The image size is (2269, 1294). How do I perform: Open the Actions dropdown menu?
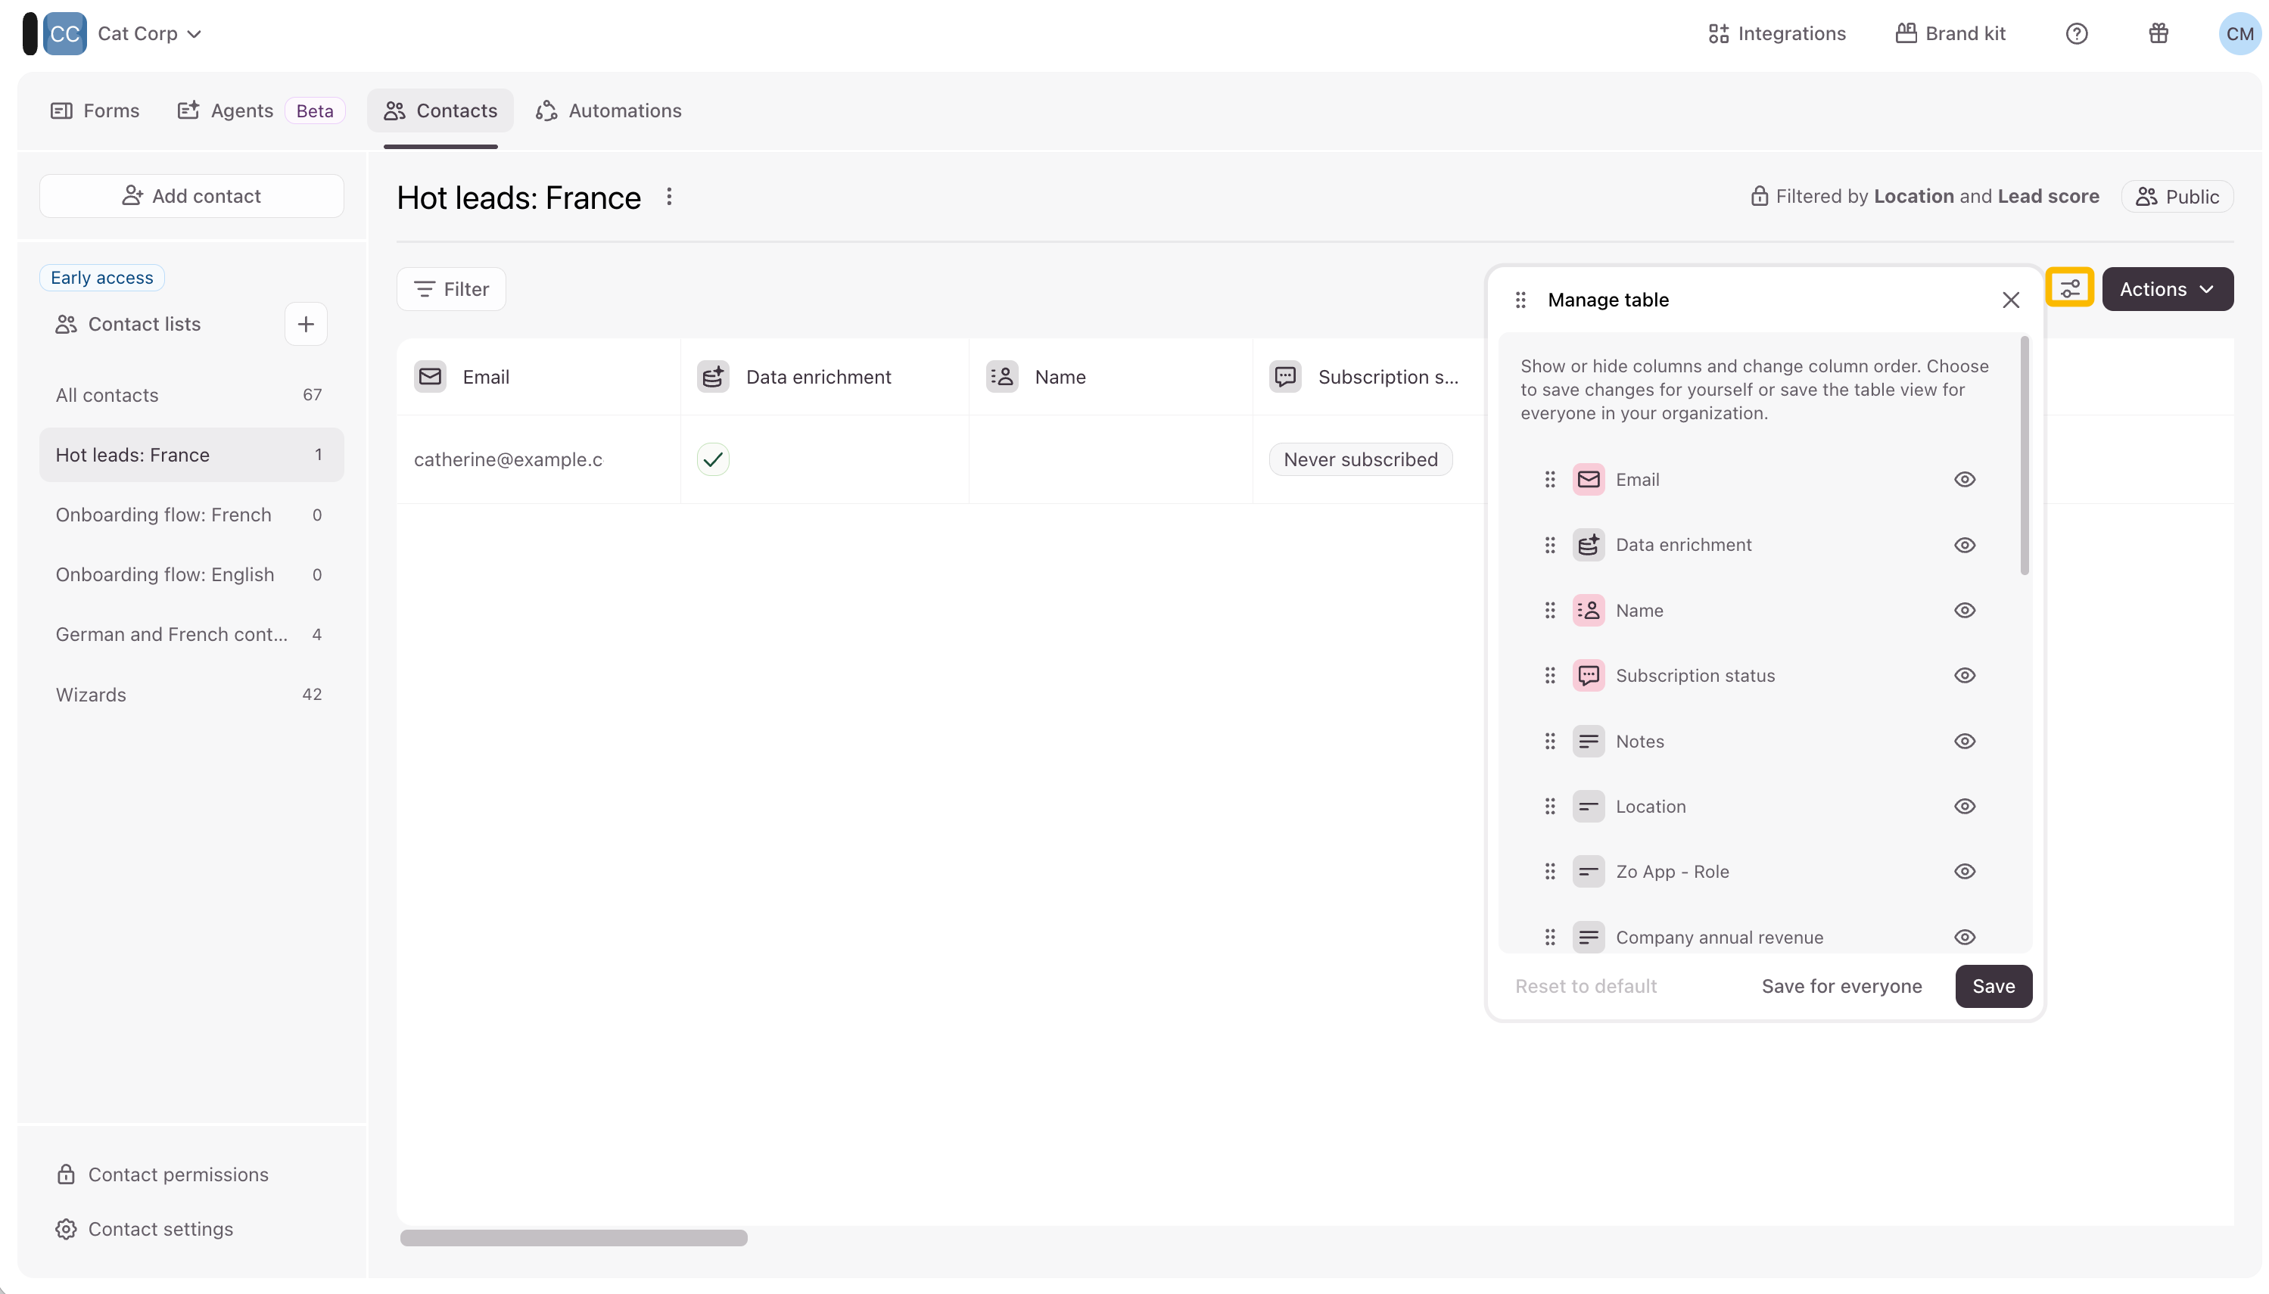(2166, 289)
